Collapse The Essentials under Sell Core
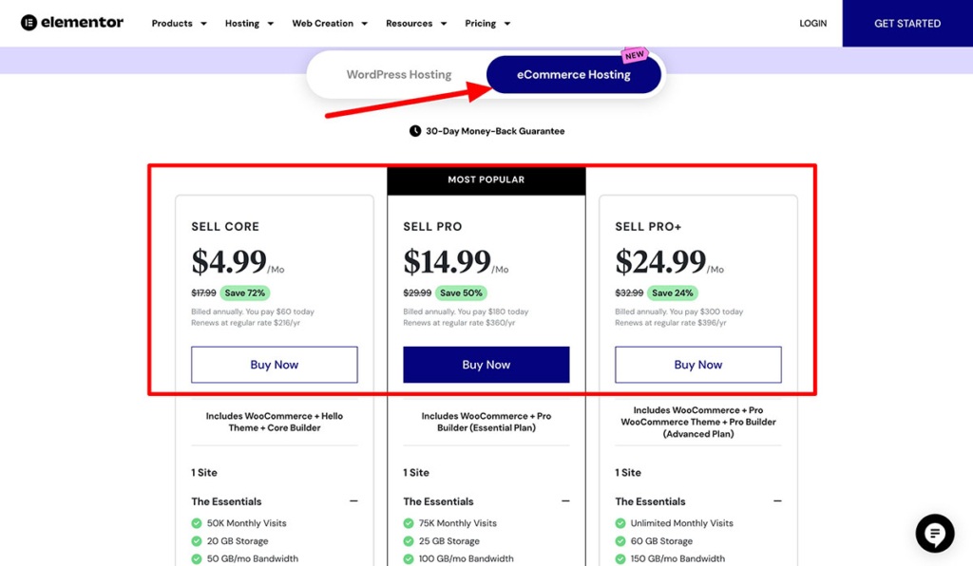The width and height of the screenshot is (973, 566). tap(354, 500)
